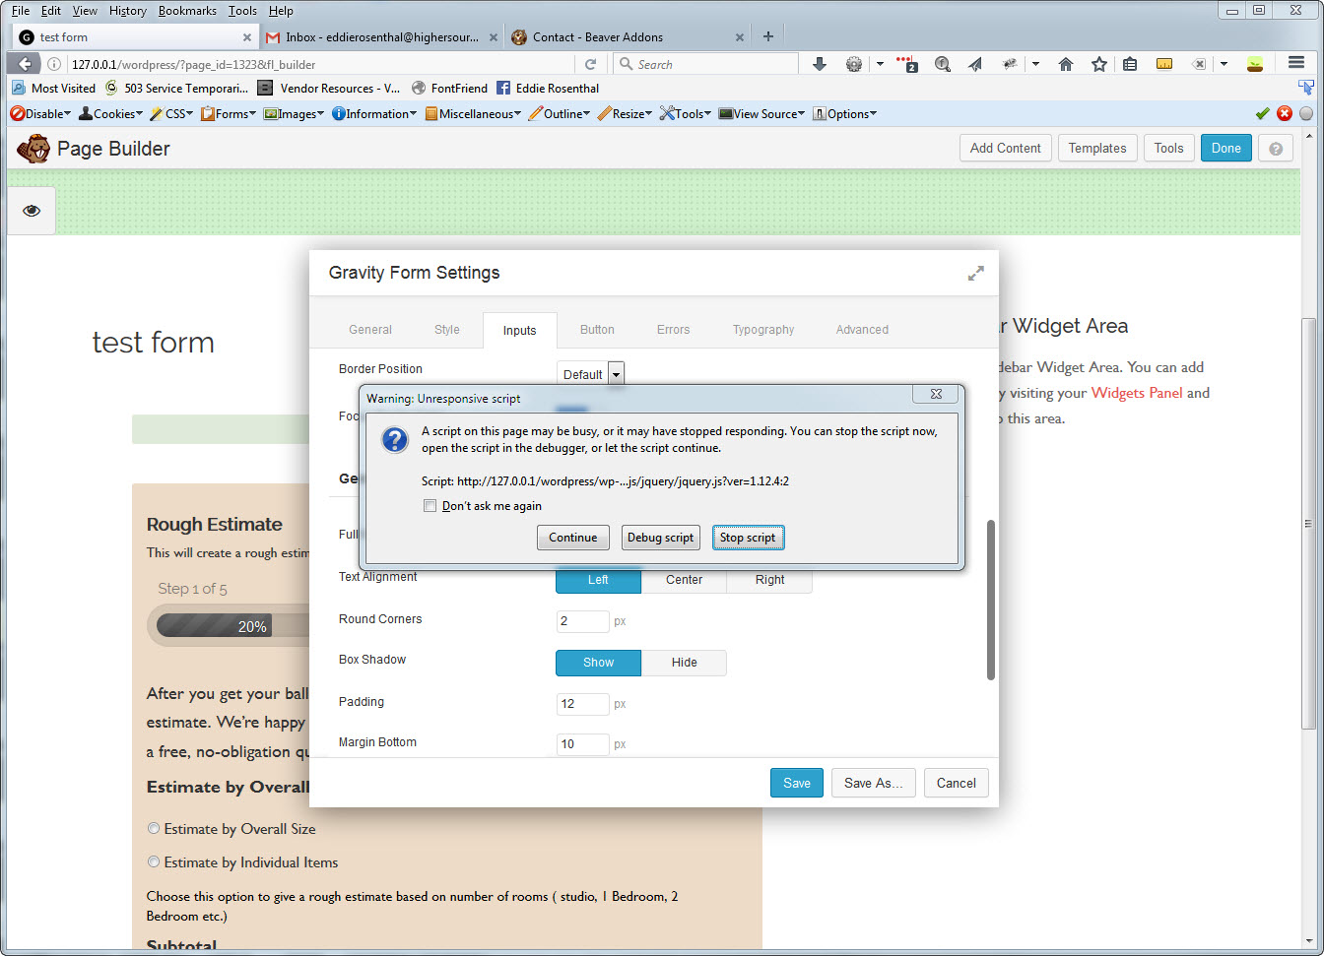Switch to the Contact - Beaver Addons tab
1324x956 pixels.
coord(629,36)
